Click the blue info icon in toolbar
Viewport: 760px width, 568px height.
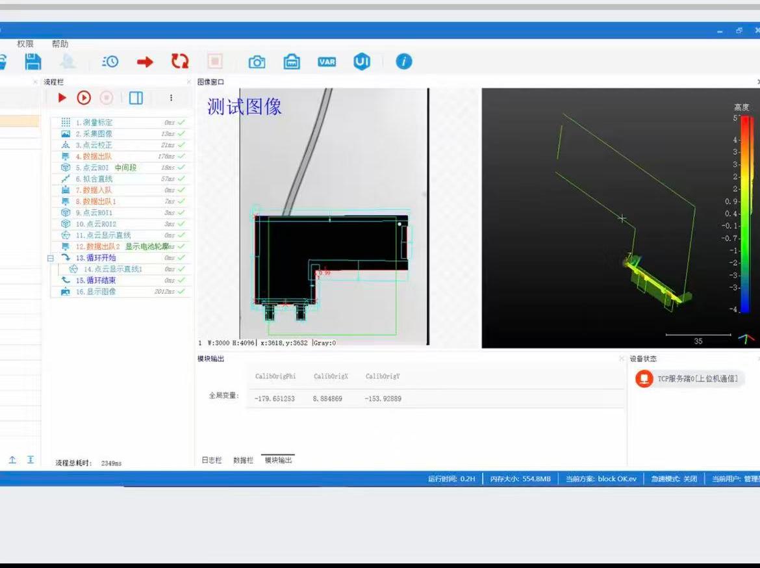404,62
